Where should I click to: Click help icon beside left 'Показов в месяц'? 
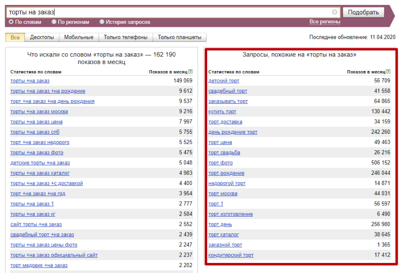coord(190,71)
